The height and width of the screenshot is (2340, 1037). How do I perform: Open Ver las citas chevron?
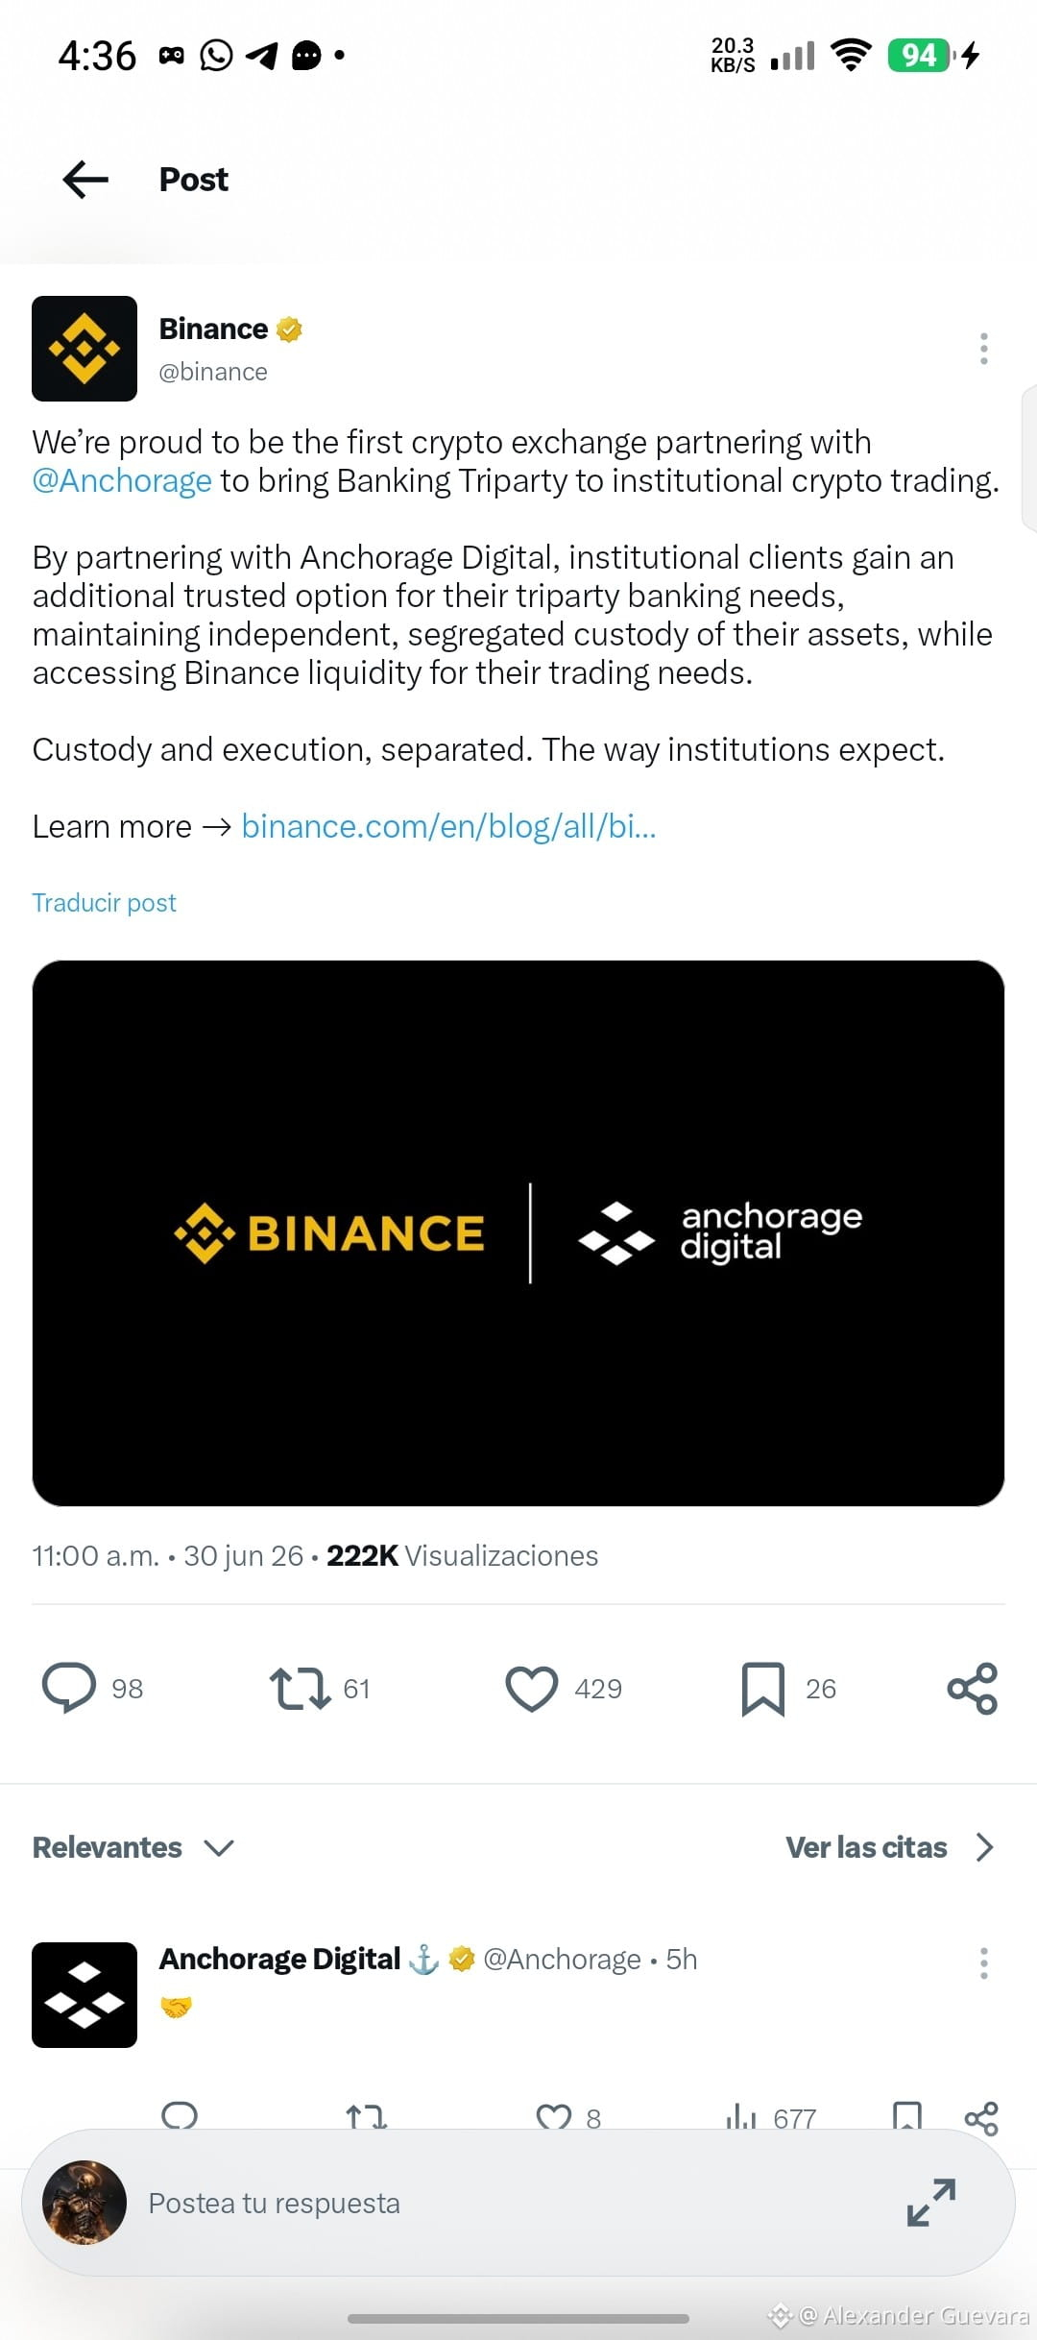(985, 1847)
